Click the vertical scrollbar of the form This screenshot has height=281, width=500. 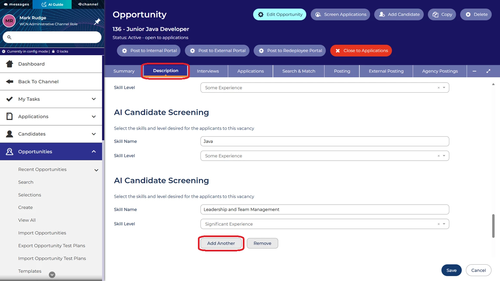493,226
